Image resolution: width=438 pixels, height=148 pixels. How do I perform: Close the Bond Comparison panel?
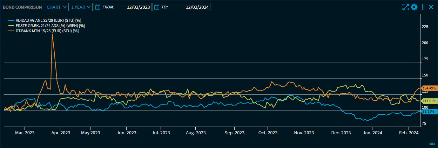click(x=431, y=7)
